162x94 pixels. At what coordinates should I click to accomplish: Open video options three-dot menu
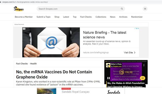[144, 65]
